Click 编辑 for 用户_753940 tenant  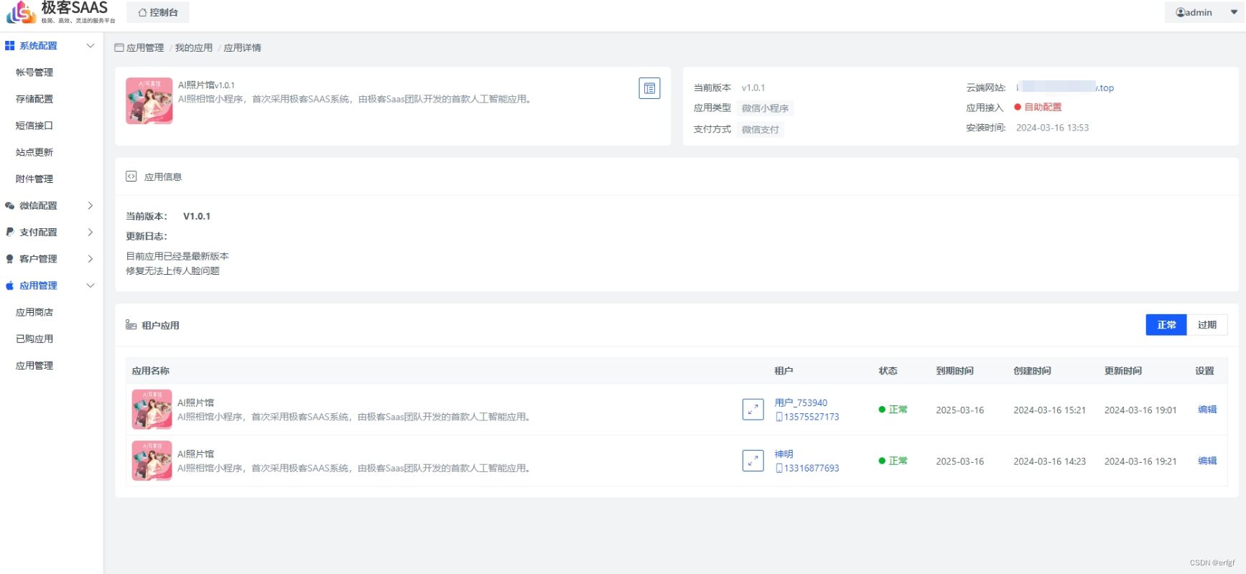pyautogui.click(x=1207, y=410)
